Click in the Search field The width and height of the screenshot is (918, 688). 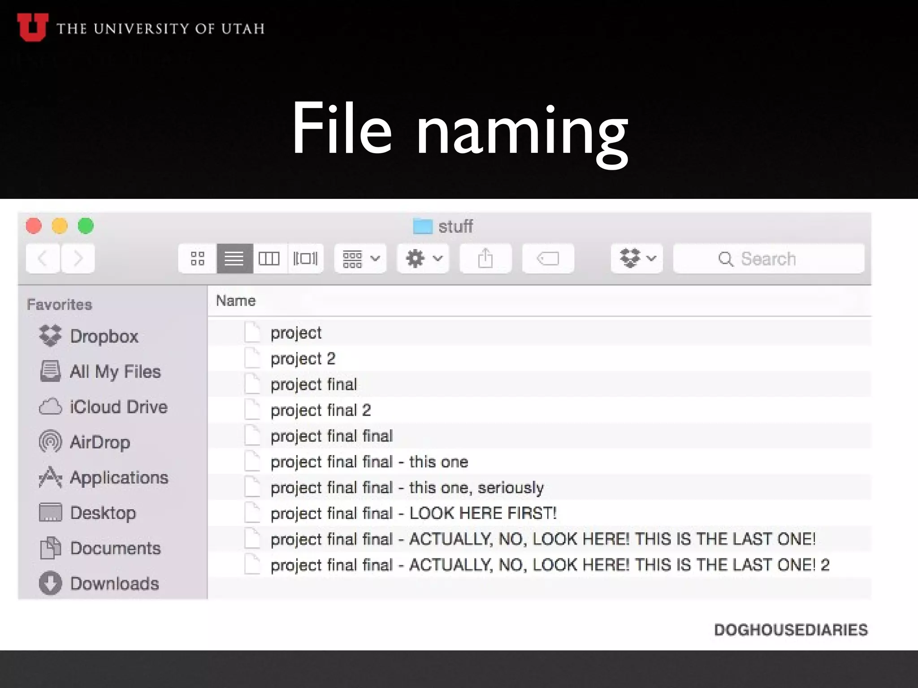pos(769,258)
